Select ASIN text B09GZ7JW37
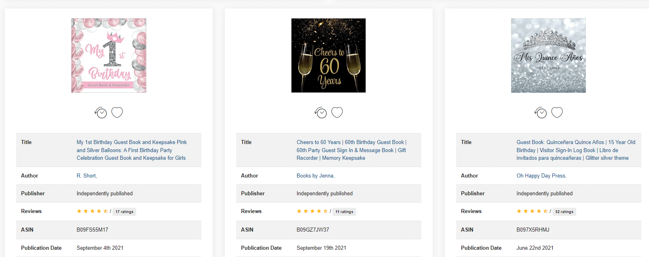The width and height of the screenshot is (649, 257). click(x=313, y=230)
